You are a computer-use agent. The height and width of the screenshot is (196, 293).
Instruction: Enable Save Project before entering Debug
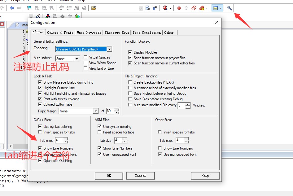point(130,93)
